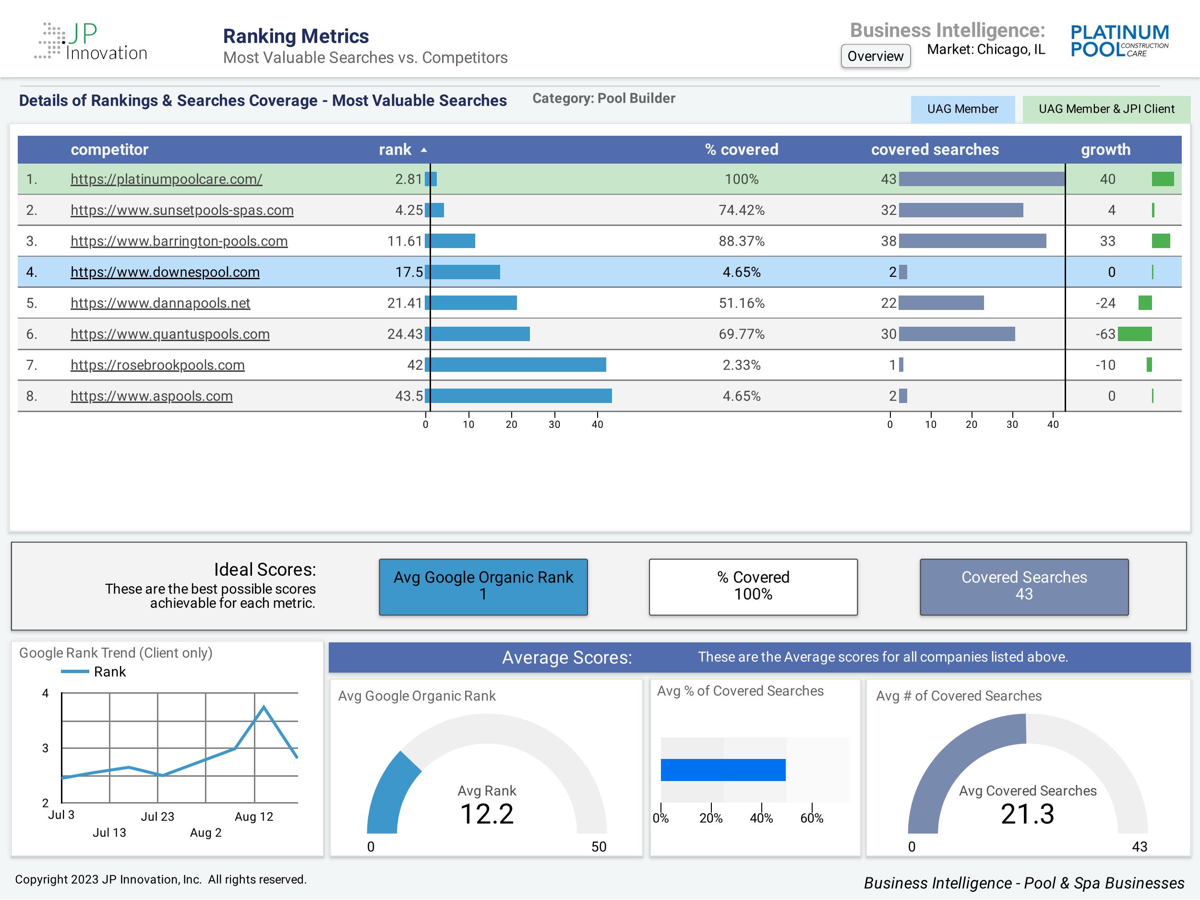Click the 74.42% covered cell
1200x900 pixels.
click(741, 210)
